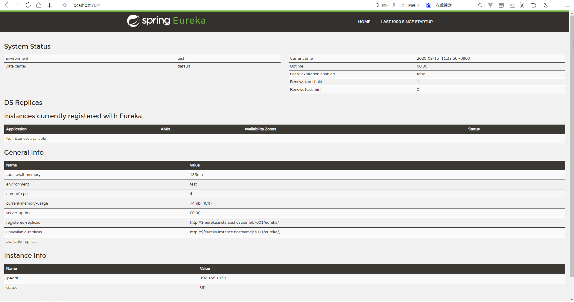Click the scrollbar up arrow

tap(572, 13)
